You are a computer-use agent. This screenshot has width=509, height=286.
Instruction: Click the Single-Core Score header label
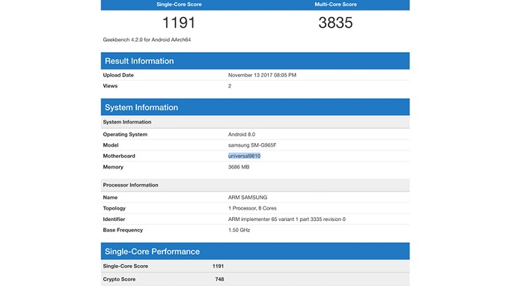coord(179,4)
